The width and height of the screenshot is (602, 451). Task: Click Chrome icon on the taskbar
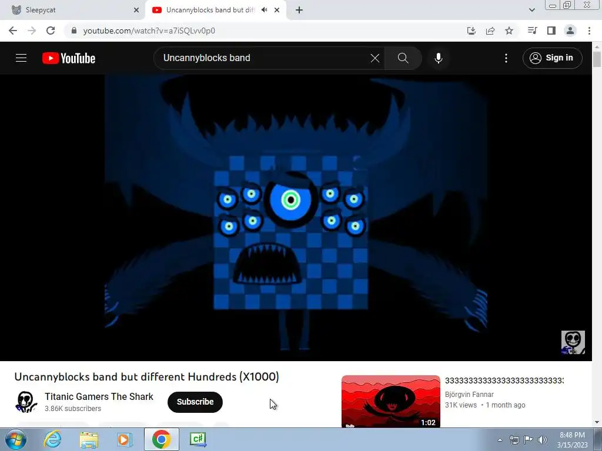pyautogui.click(x=161, y=439)
